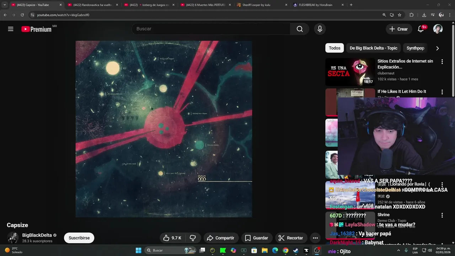Viewport: 455px width, 256px height.
Task: Open the Crear create menu
Action: 399,29
